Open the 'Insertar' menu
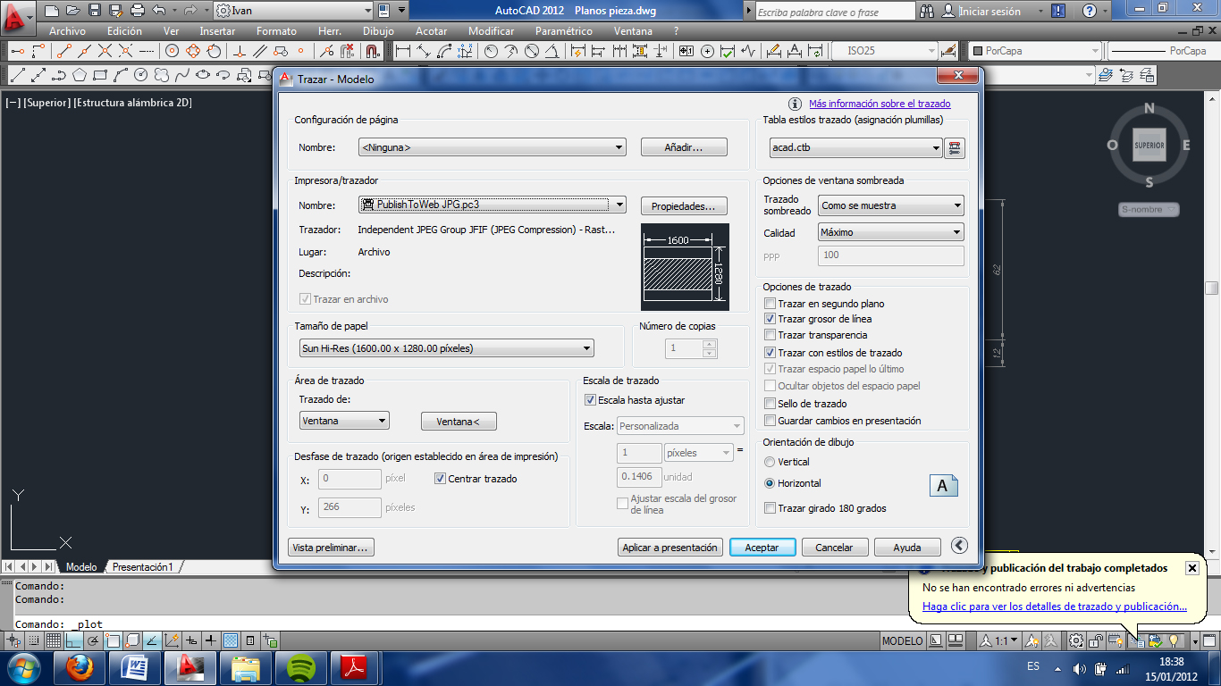Image resolution: width=1221 pixels, height=686 pixels. [x=217, y=31]
